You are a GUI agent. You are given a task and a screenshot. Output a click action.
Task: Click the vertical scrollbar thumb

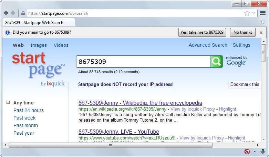pos(264,53)
